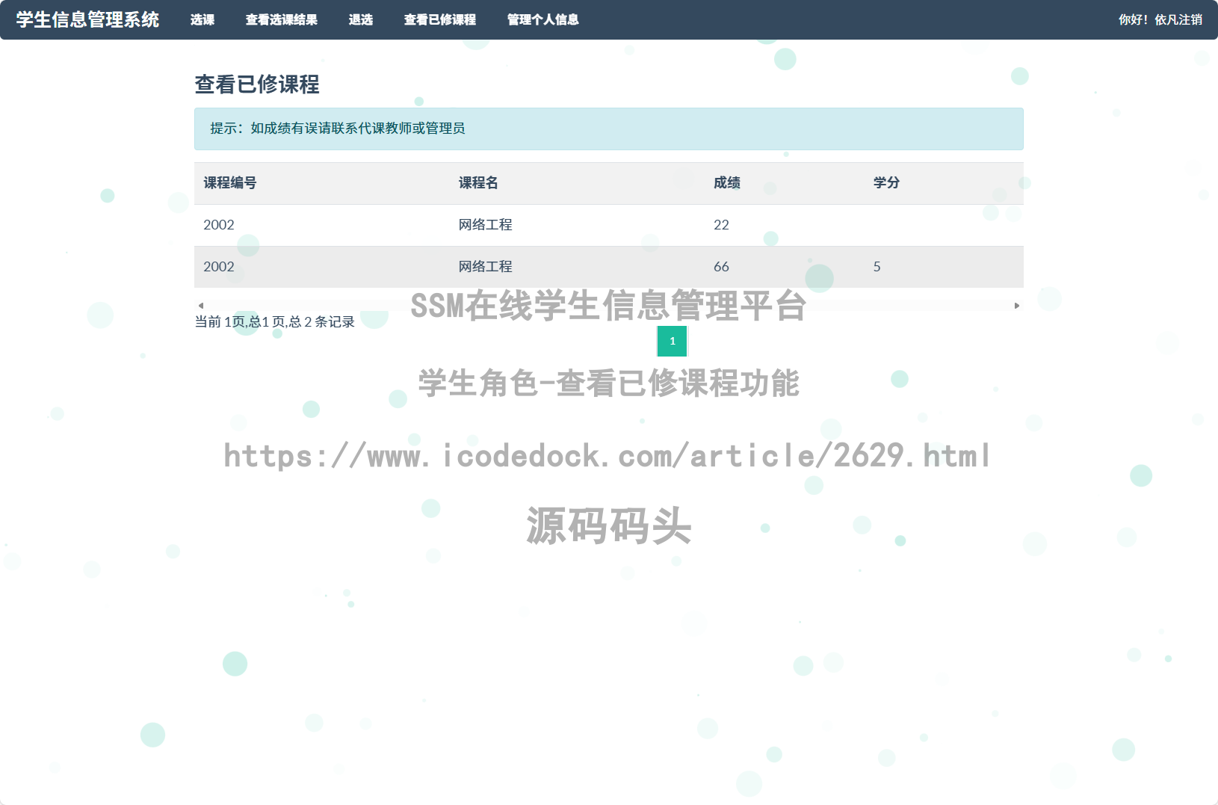
Task: Sort by the 课程编号 column header
Action: click(229, 183)
